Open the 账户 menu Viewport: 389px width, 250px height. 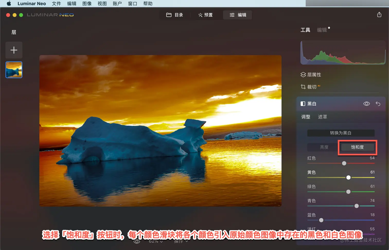117,4
